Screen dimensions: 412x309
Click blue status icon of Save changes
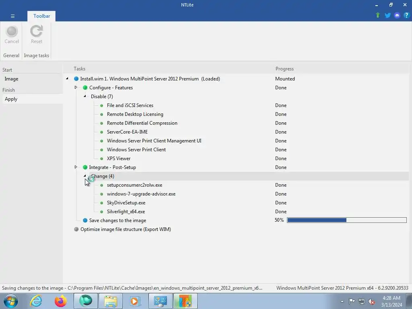point(85,220)
